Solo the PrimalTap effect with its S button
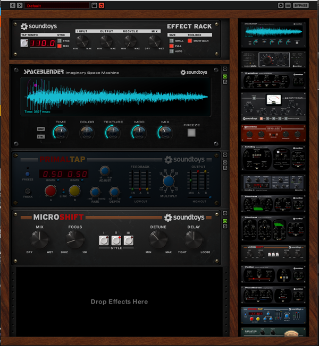Image resolution: width=319 pixels, height=346 pixels. (x=225, y=168)
